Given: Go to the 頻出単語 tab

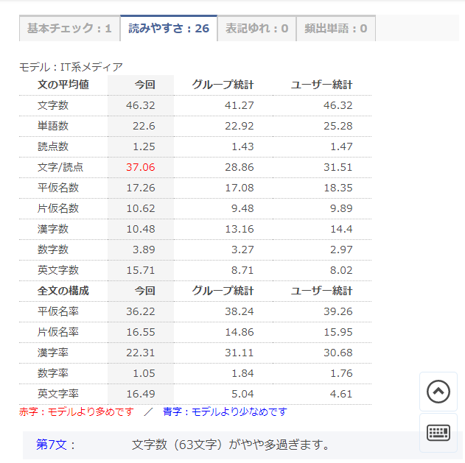Looking at the screenshot, I should 336,29.
